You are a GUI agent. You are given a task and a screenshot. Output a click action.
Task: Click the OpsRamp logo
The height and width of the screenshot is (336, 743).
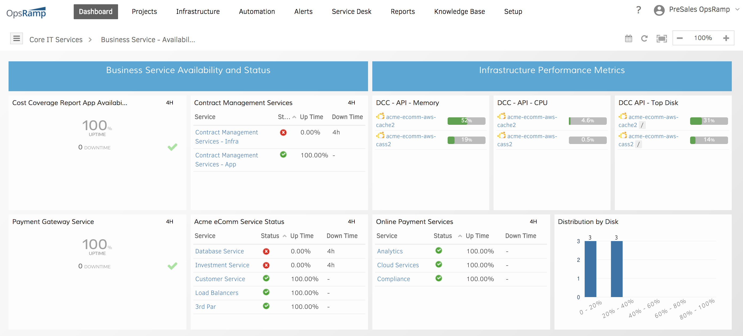[26, 12]
